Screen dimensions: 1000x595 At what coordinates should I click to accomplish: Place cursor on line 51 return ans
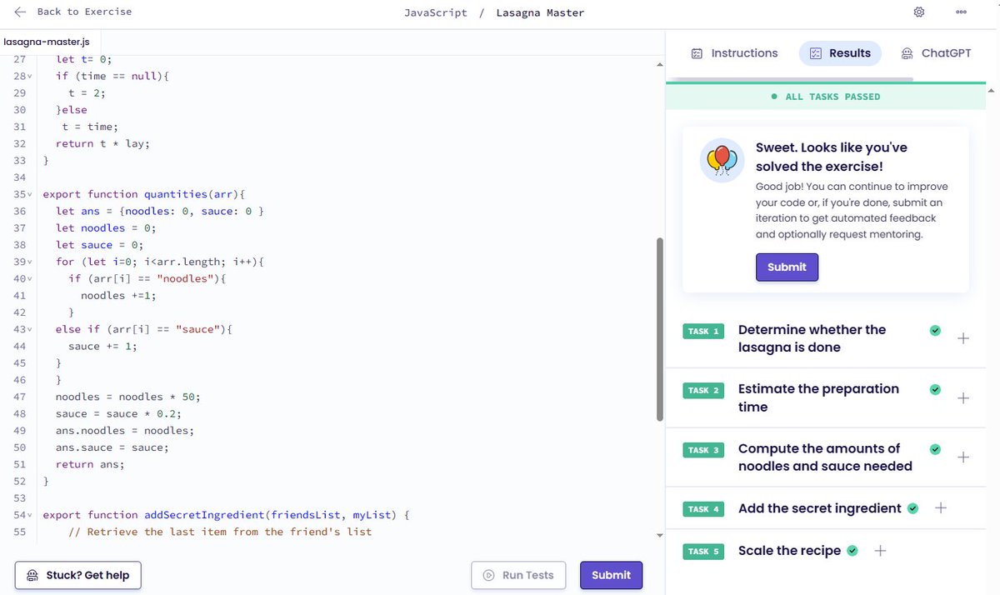[90, 464]
